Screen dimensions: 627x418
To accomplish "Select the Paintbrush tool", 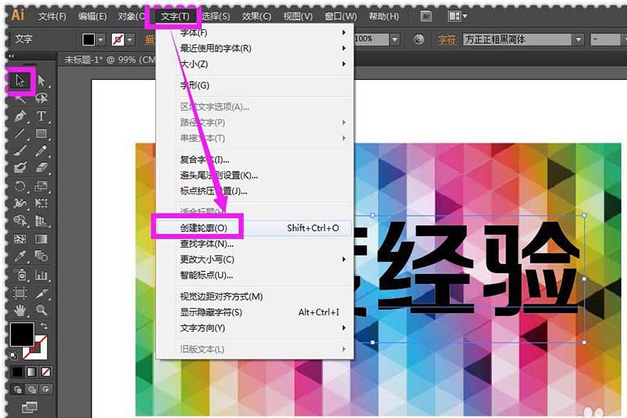I will coord(20,151).
